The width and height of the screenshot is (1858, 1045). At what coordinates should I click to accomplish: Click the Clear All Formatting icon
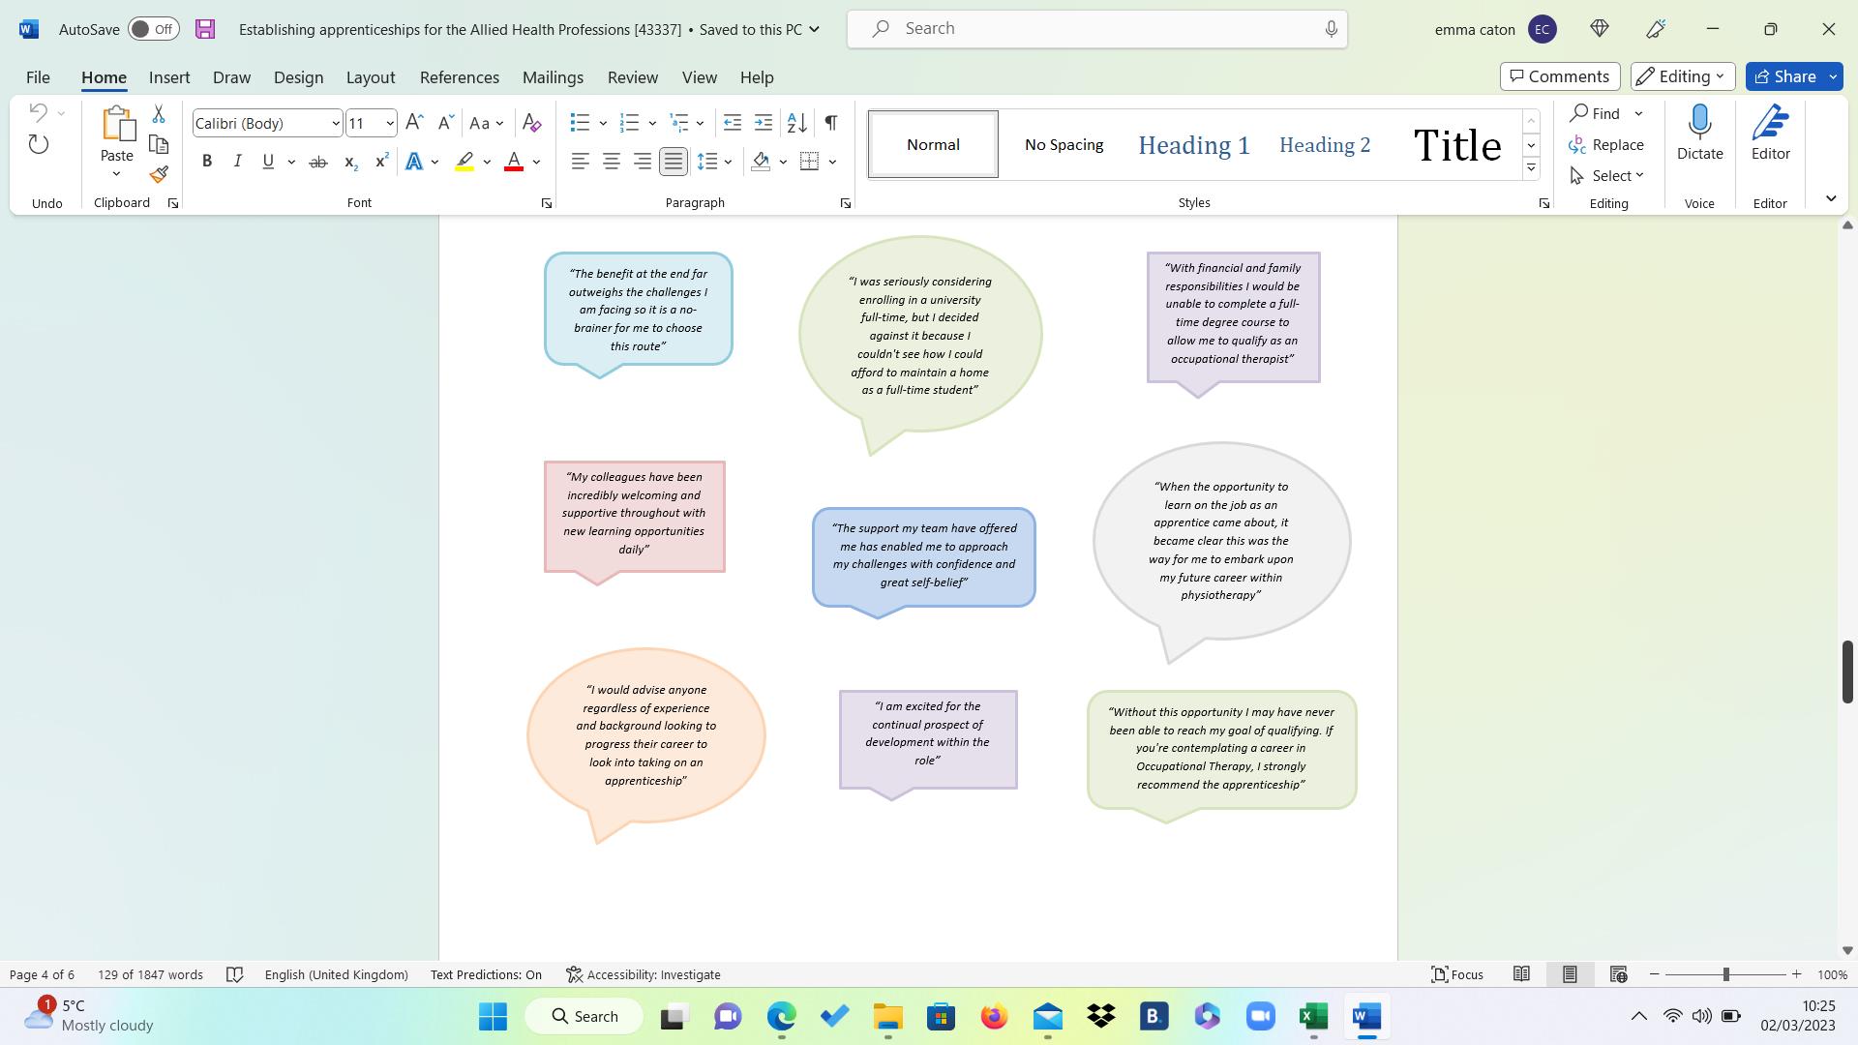(x=531, y=123)
